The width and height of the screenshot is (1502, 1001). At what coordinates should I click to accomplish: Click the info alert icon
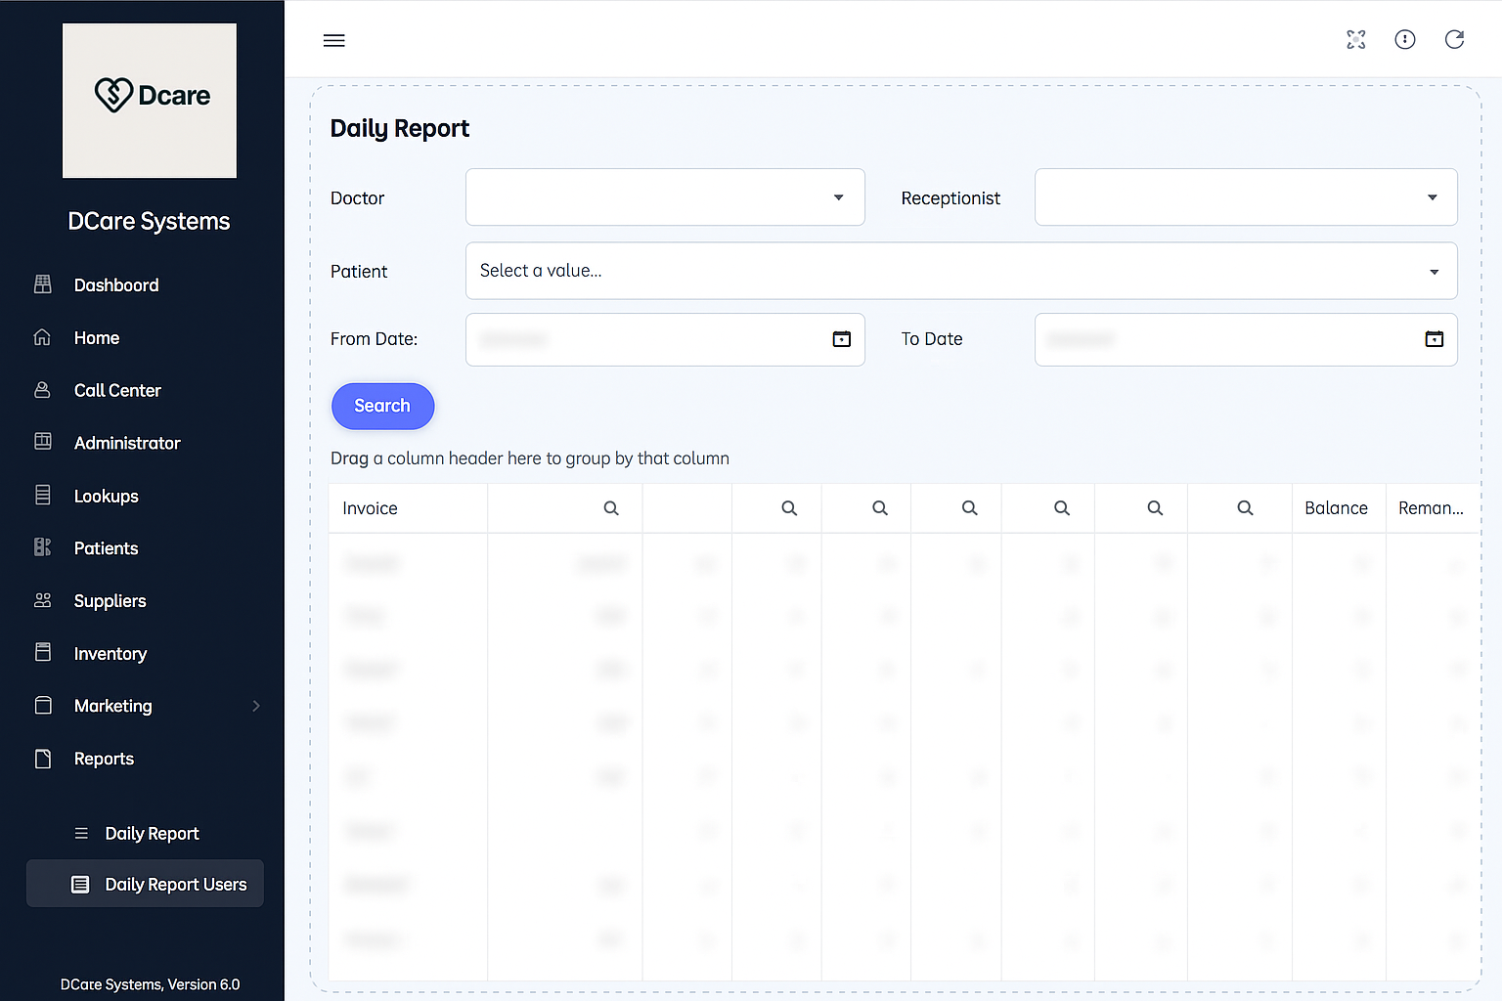(1405, 39)
